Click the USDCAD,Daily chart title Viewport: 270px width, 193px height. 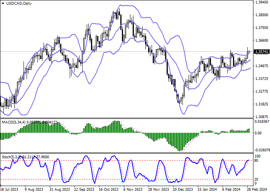tap(19, 3)
